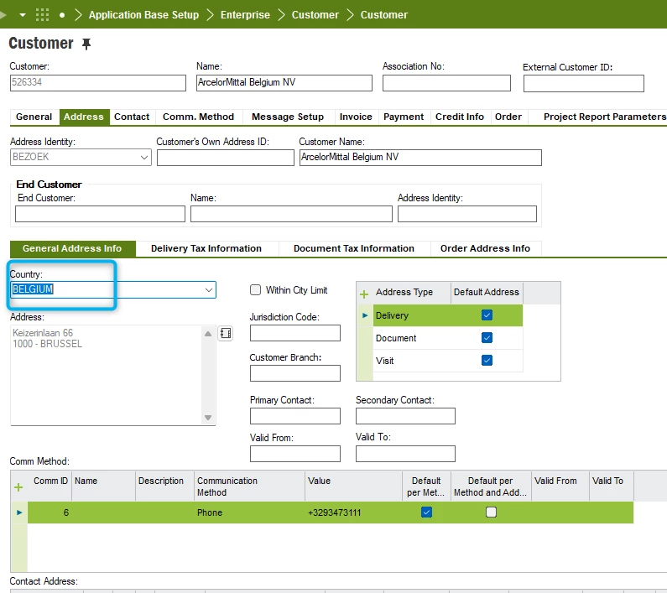
Task: Open the Credit Info tab
Action: tap(460, 117)
